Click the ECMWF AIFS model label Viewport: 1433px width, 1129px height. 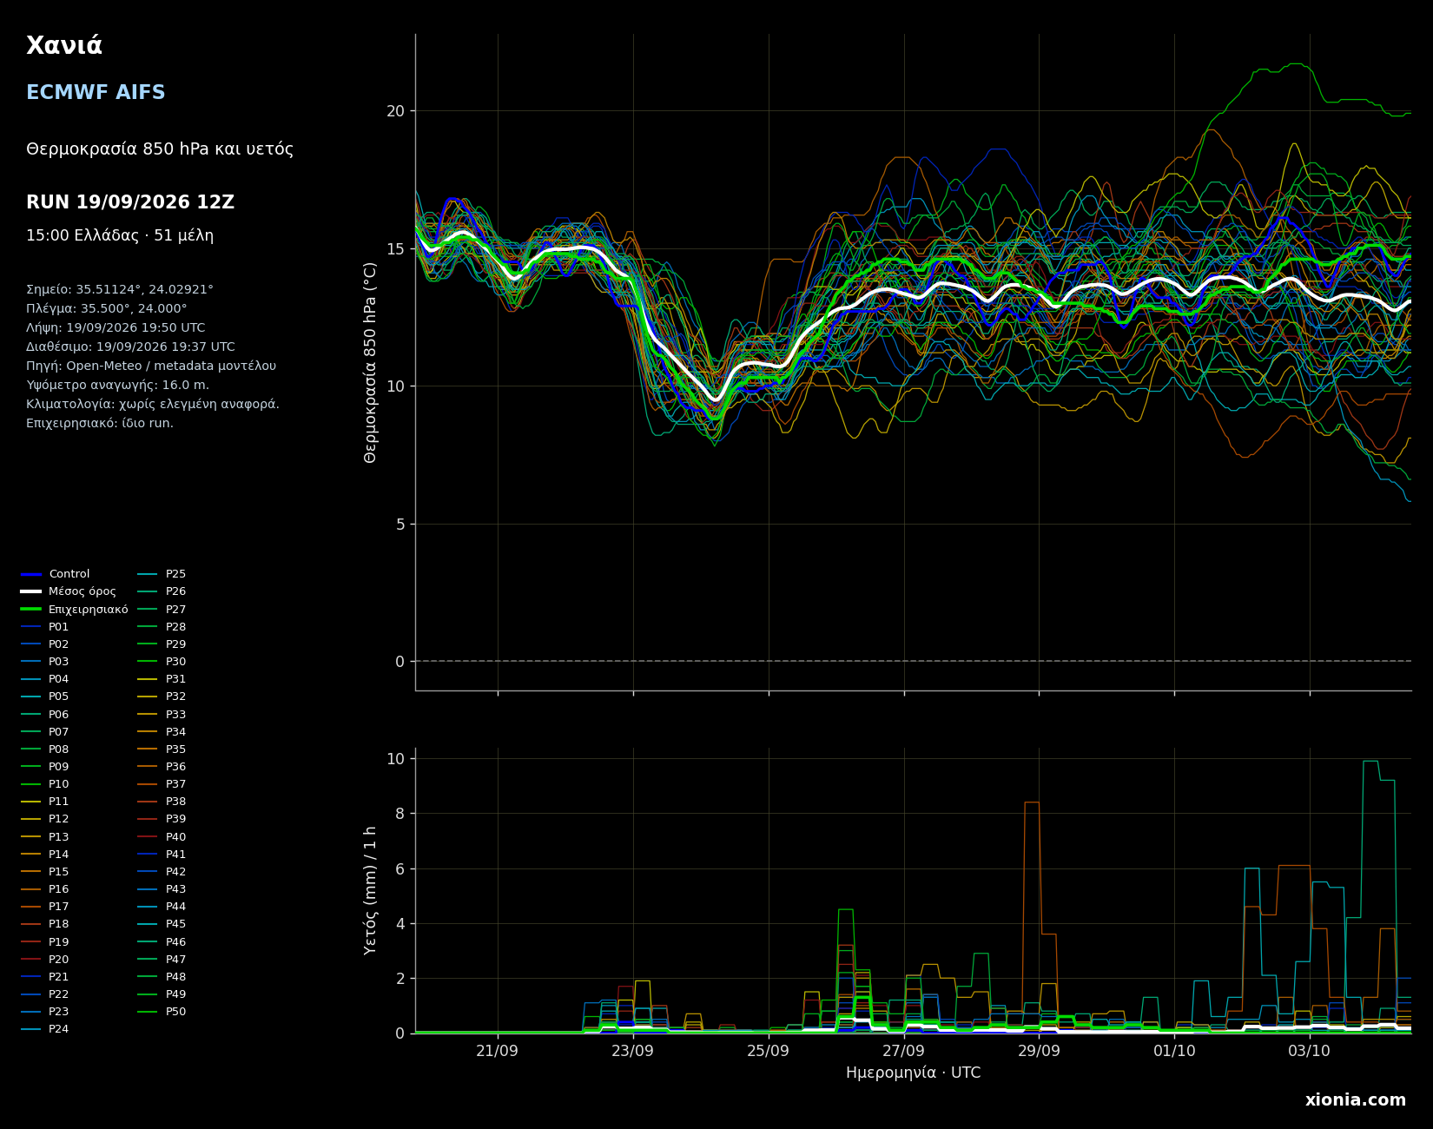pos(96,93)
